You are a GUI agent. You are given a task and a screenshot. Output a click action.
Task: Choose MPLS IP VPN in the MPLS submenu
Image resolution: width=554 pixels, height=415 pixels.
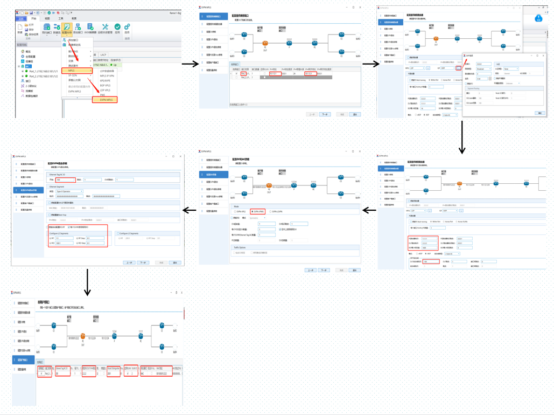107,75
